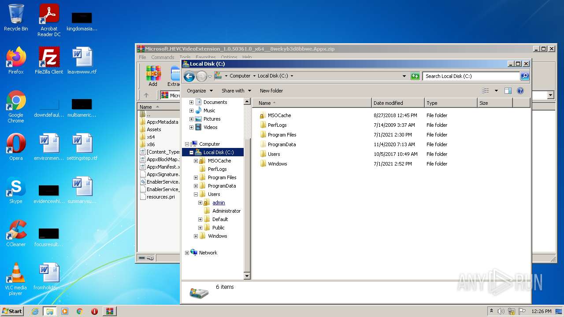Open Recycle Bin desktop icon
This screenshot has width=564, height=317.
pyautogui.click(x=16, y=18)
